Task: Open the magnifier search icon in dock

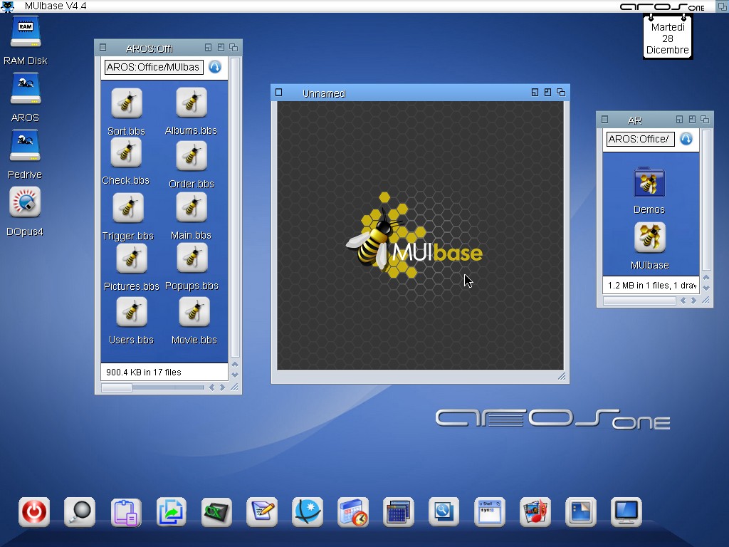Action: pos(80,512)
